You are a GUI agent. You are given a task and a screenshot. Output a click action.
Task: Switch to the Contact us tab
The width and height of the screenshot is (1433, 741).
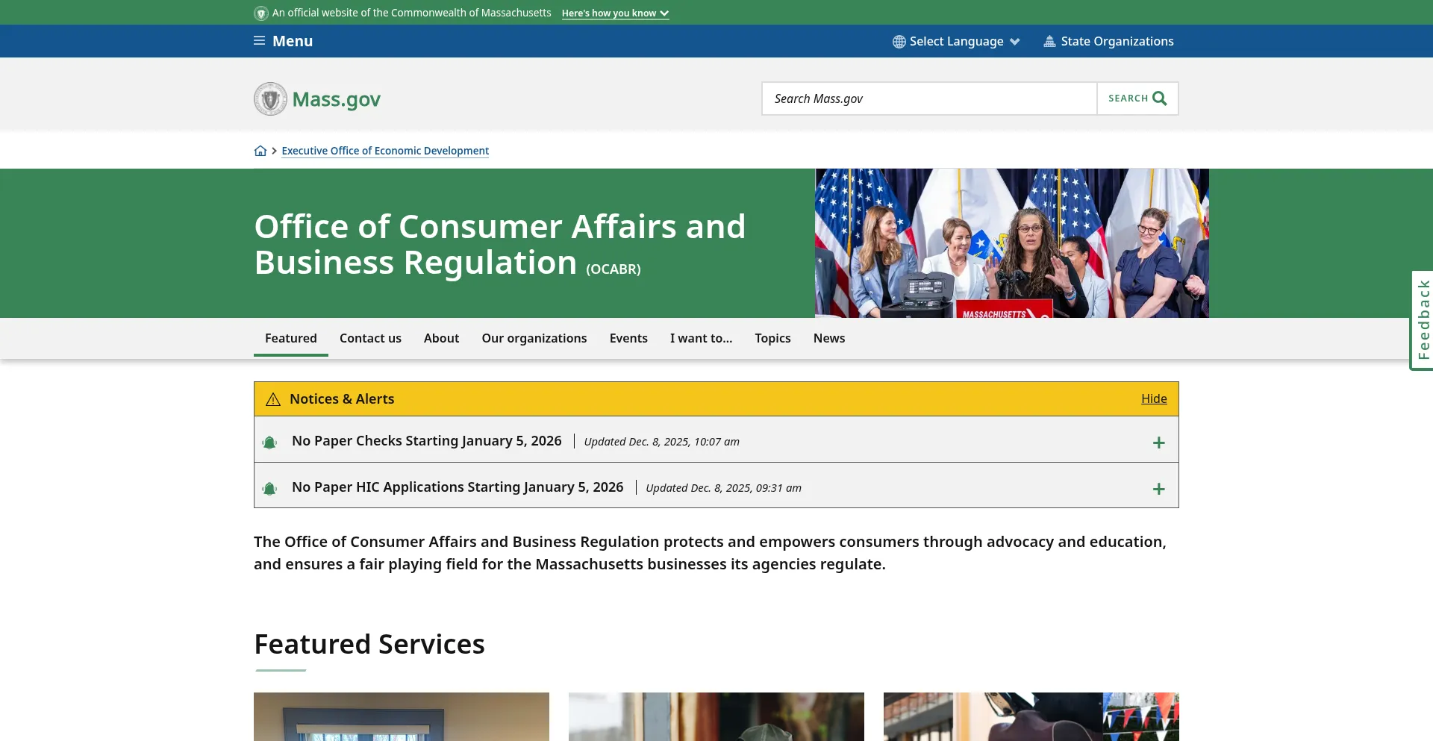pyautogui.click(x=370, y=338)
